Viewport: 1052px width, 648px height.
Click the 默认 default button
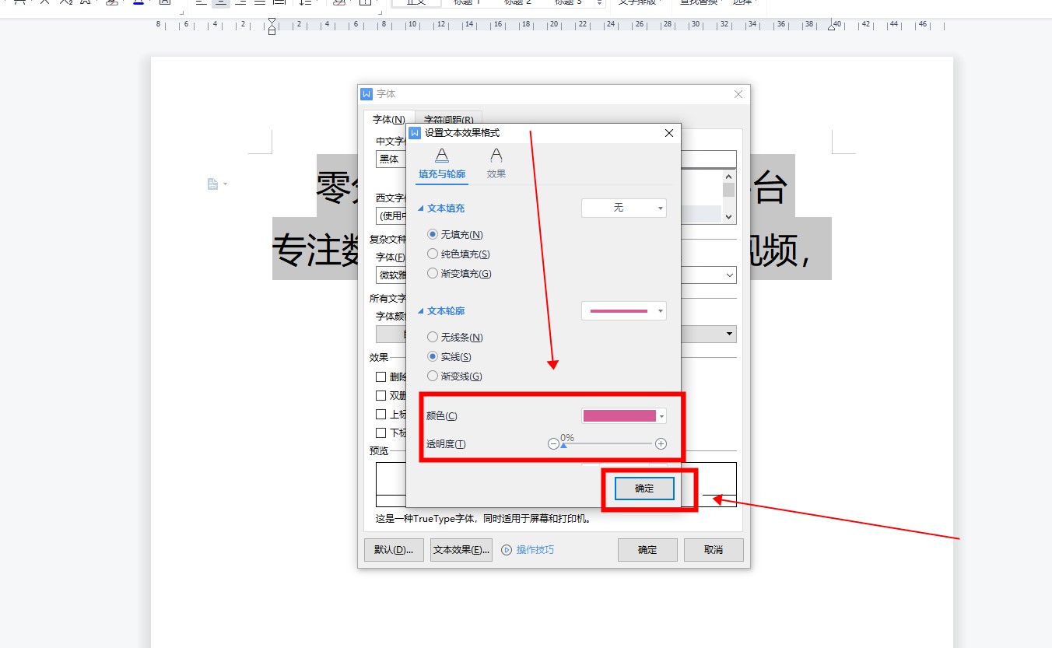click(x=394, y=550)
